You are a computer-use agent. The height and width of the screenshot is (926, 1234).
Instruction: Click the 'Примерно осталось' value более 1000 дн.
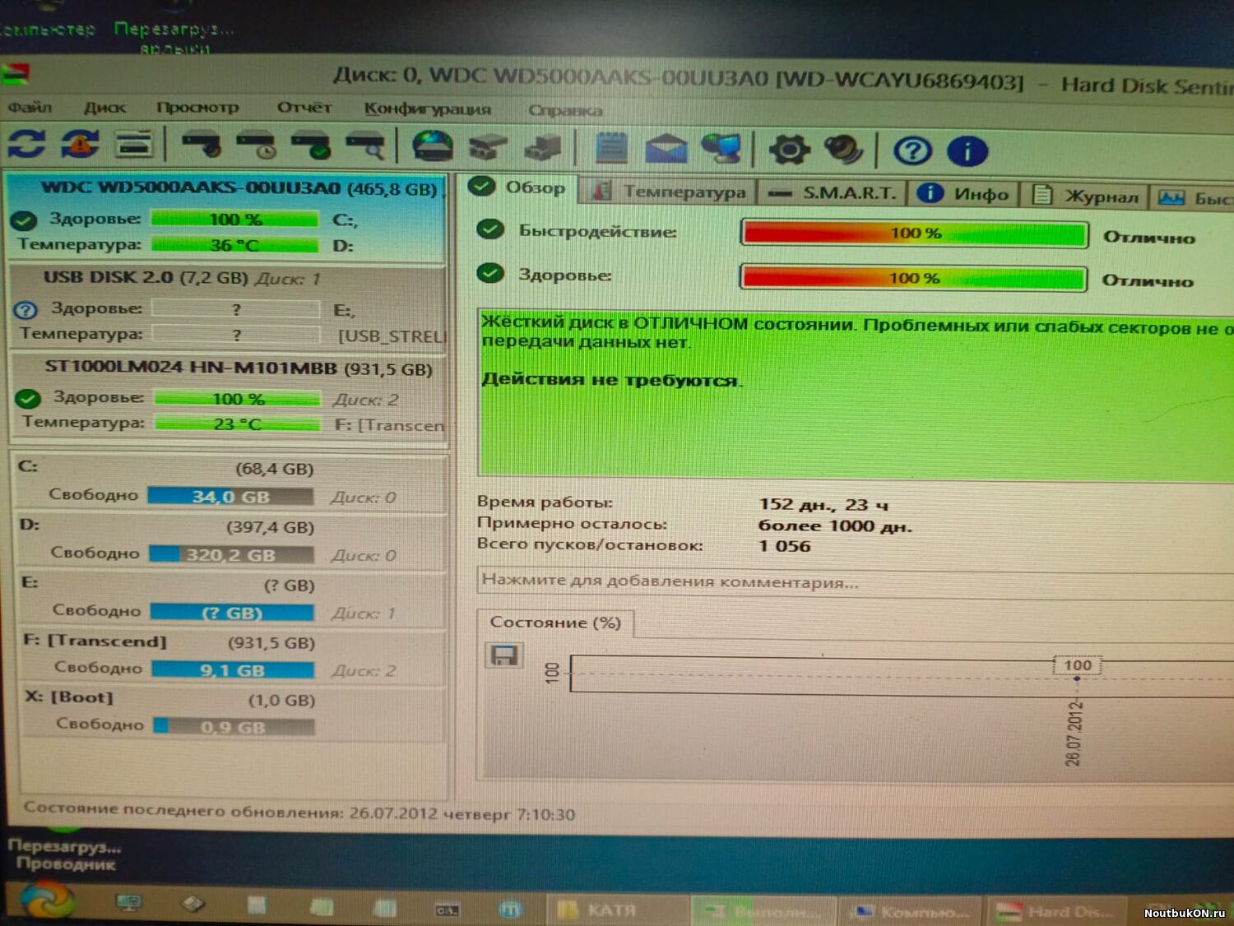click(835, 526)
